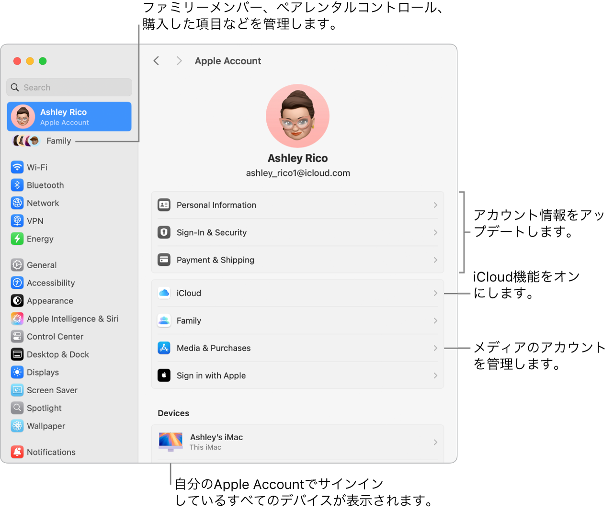Click inside the Search field
The width and height of the screenshot is (614, 511).
(x=69, y=87)
